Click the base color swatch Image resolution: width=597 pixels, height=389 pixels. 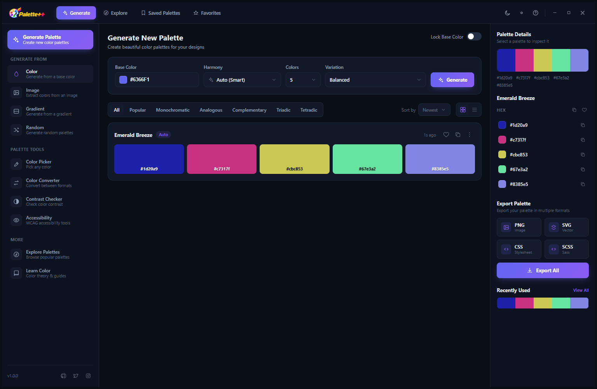click(123, 80)
